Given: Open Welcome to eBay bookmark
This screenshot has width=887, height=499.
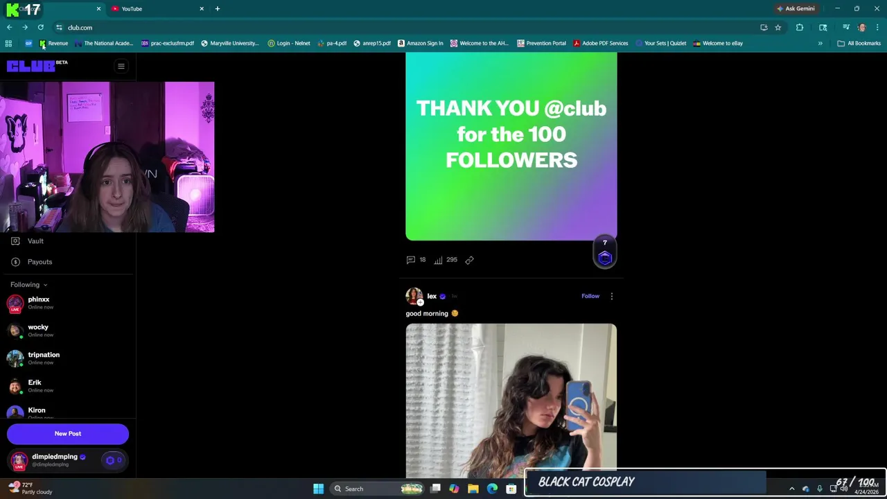Looking at the screenshot, I should click(x=718, y=44).
